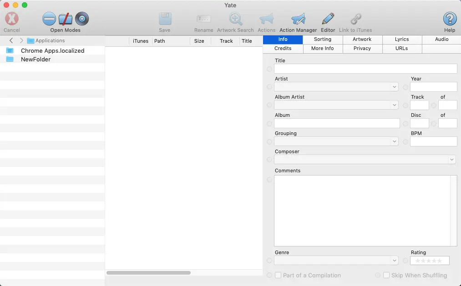461x286 pixels.
Task: Open Artwork Search magnifier icon
Action: click(235, 19)
